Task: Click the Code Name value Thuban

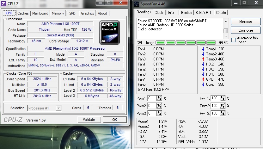Action: tap(45, 29)
